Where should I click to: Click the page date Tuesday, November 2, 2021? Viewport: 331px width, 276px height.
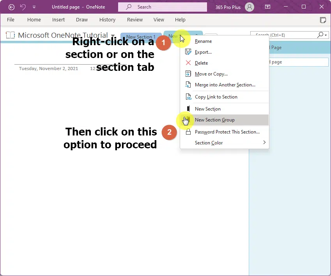[x=48, y=69]
